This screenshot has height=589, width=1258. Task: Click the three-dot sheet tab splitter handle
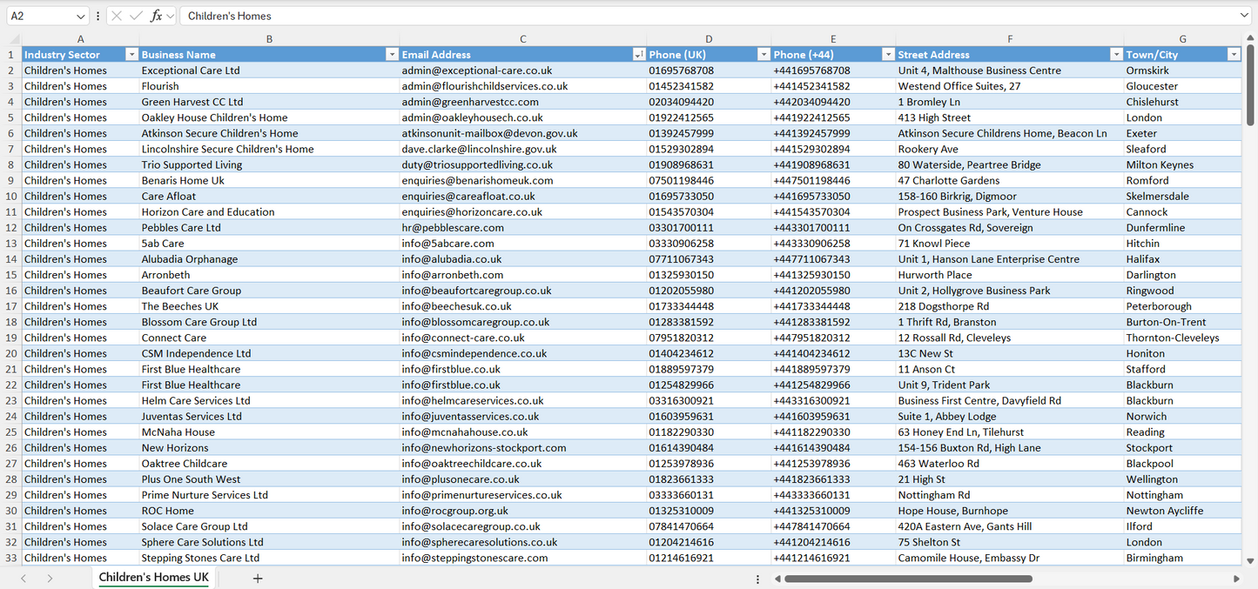pyautogui.click(x=757, y=579)
